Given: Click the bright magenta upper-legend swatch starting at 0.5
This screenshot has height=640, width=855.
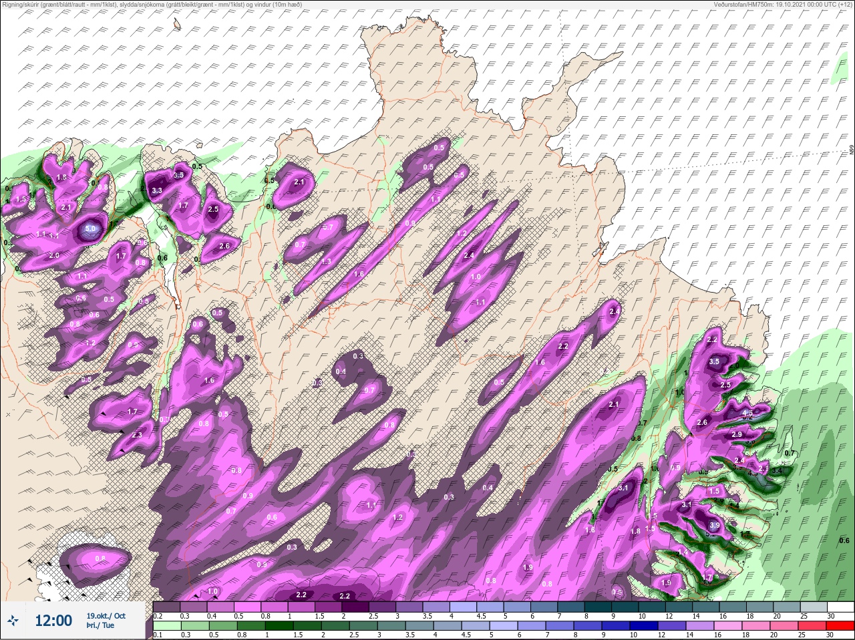Looking at the screenshot, I should pyautogui.click(x=247, y=607).
